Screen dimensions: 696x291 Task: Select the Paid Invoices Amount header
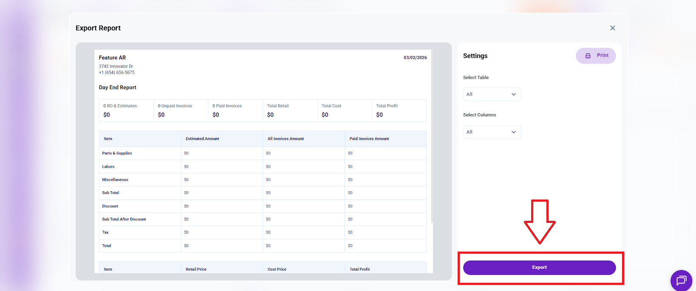[369, 139]
